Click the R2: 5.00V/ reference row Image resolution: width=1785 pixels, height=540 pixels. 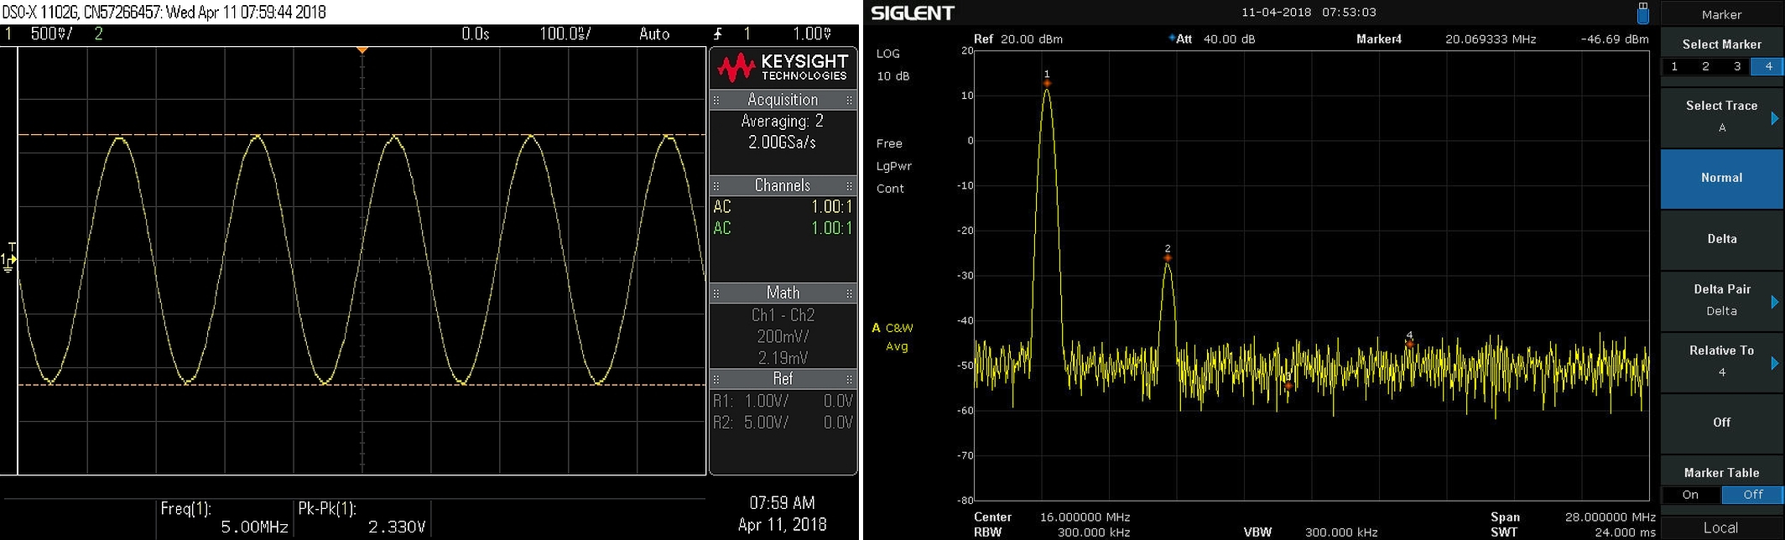coord(783,423)
